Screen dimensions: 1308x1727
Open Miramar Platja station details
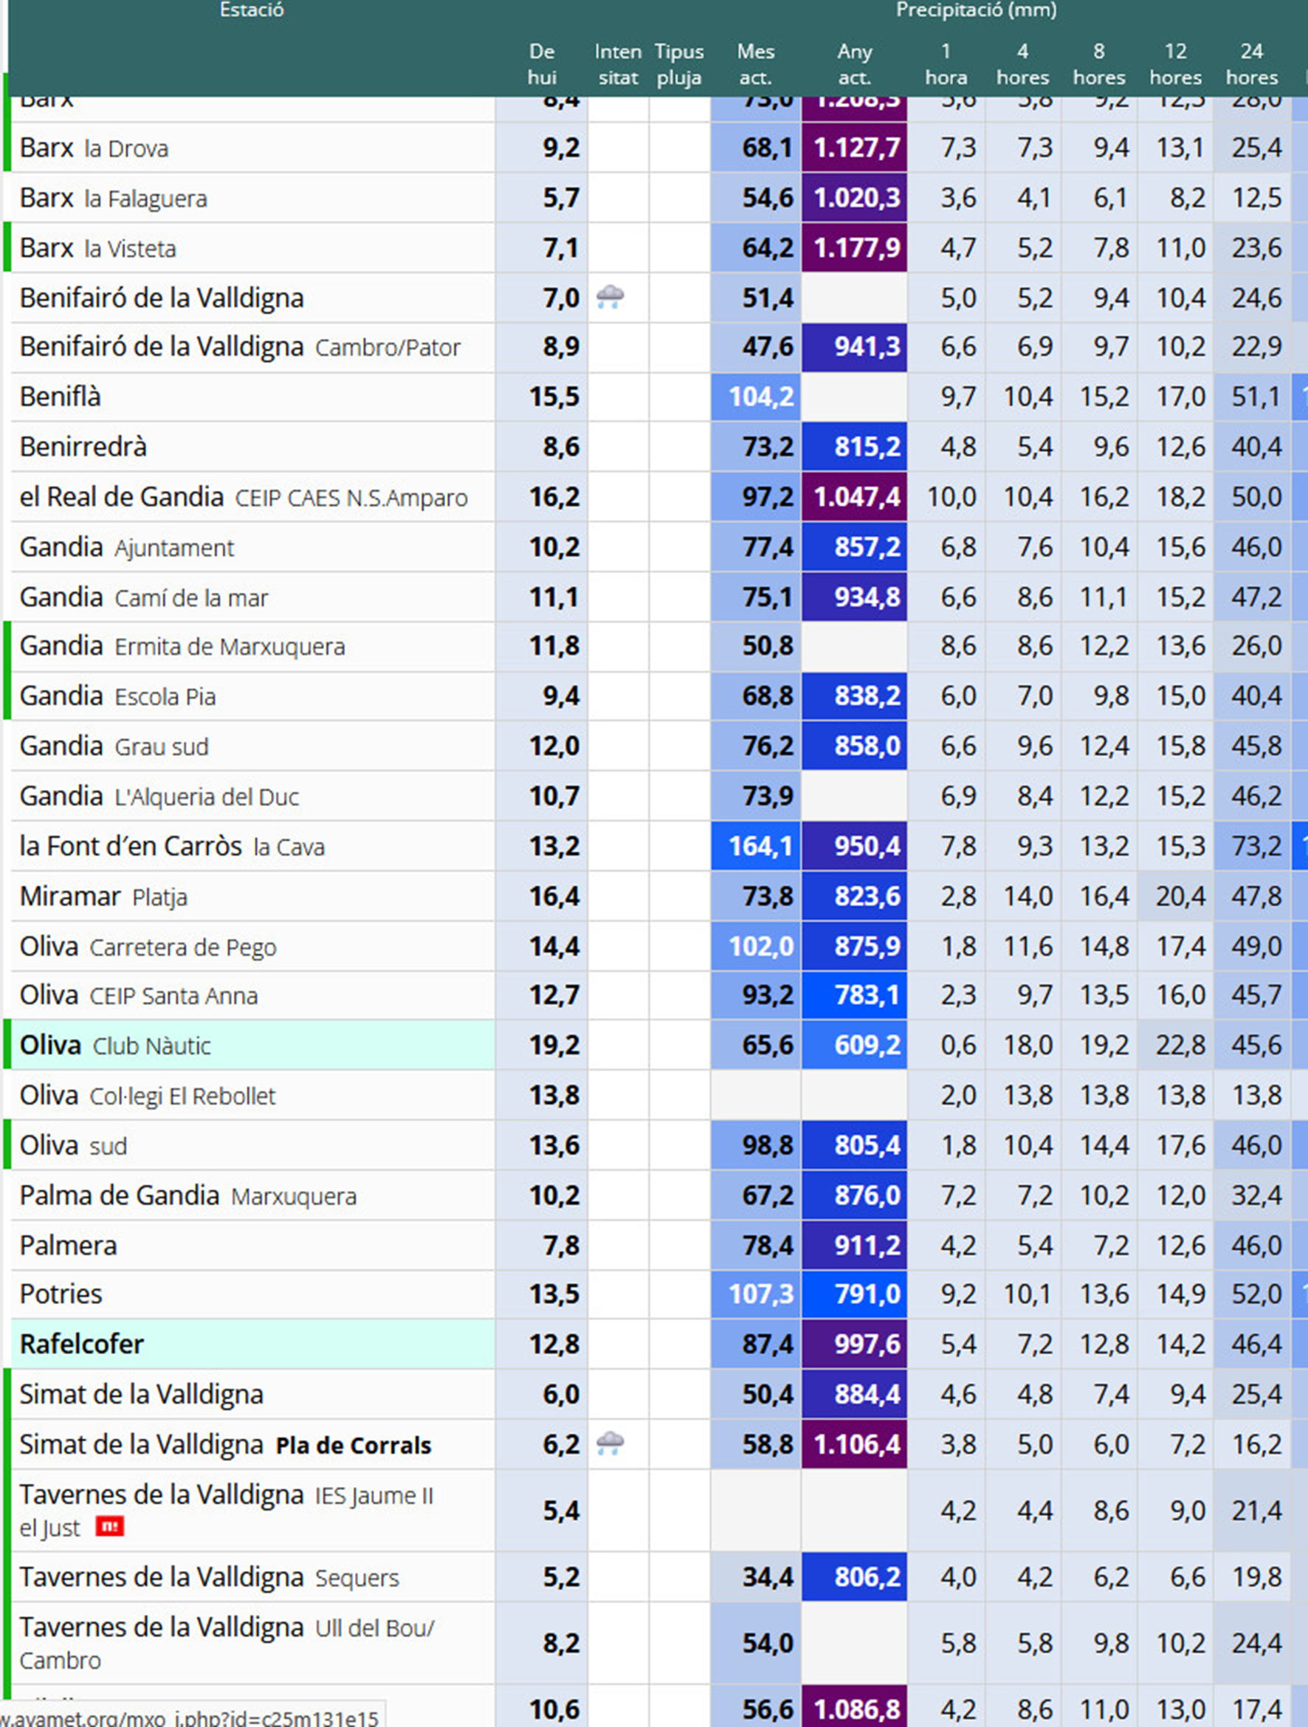[x=103, y=896]
